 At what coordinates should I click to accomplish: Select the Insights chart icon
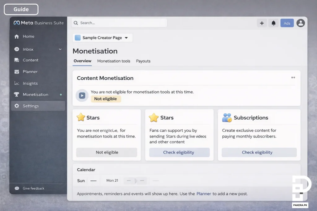tap(17, 83)
